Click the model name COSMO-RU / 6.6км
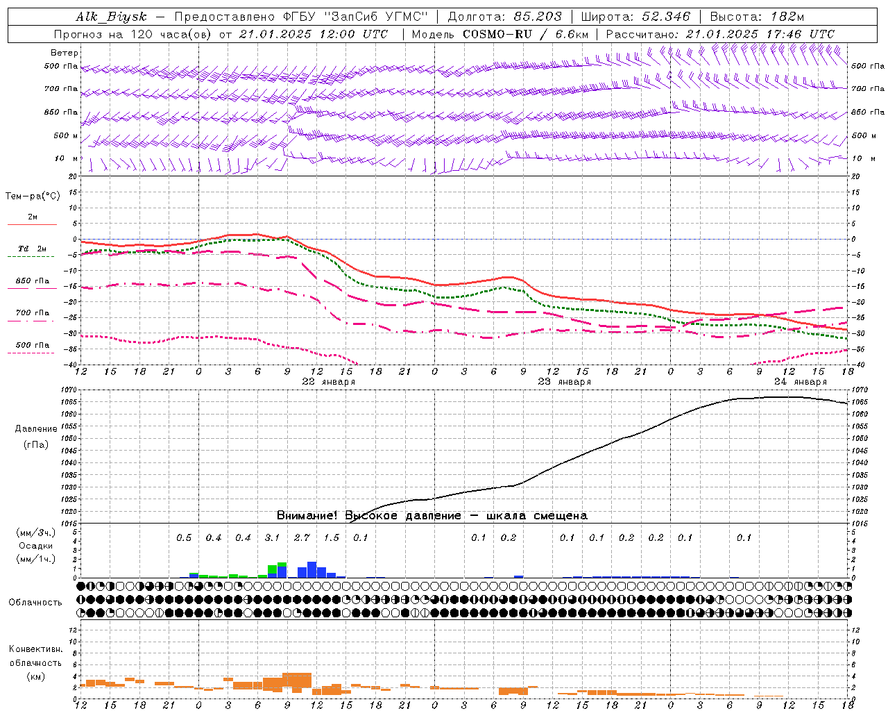This screenshot has width=888, height=711. [526, 34]
